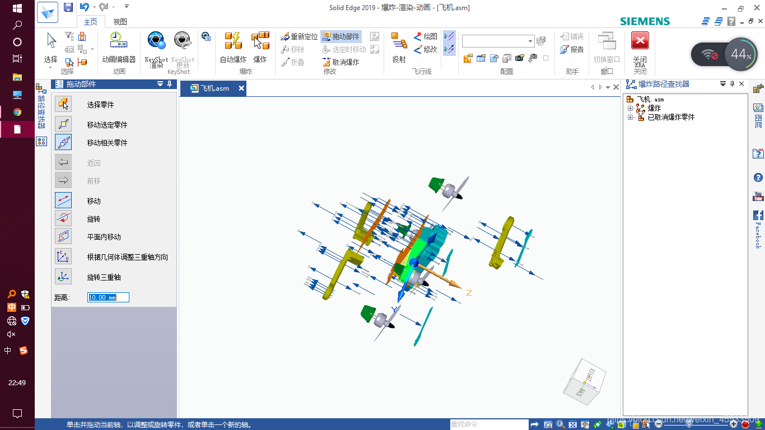Image resolution: width=765 pixels, height=430 pixels.
Task: Click the zoom tool in status bar
Action: click(560, 424)
